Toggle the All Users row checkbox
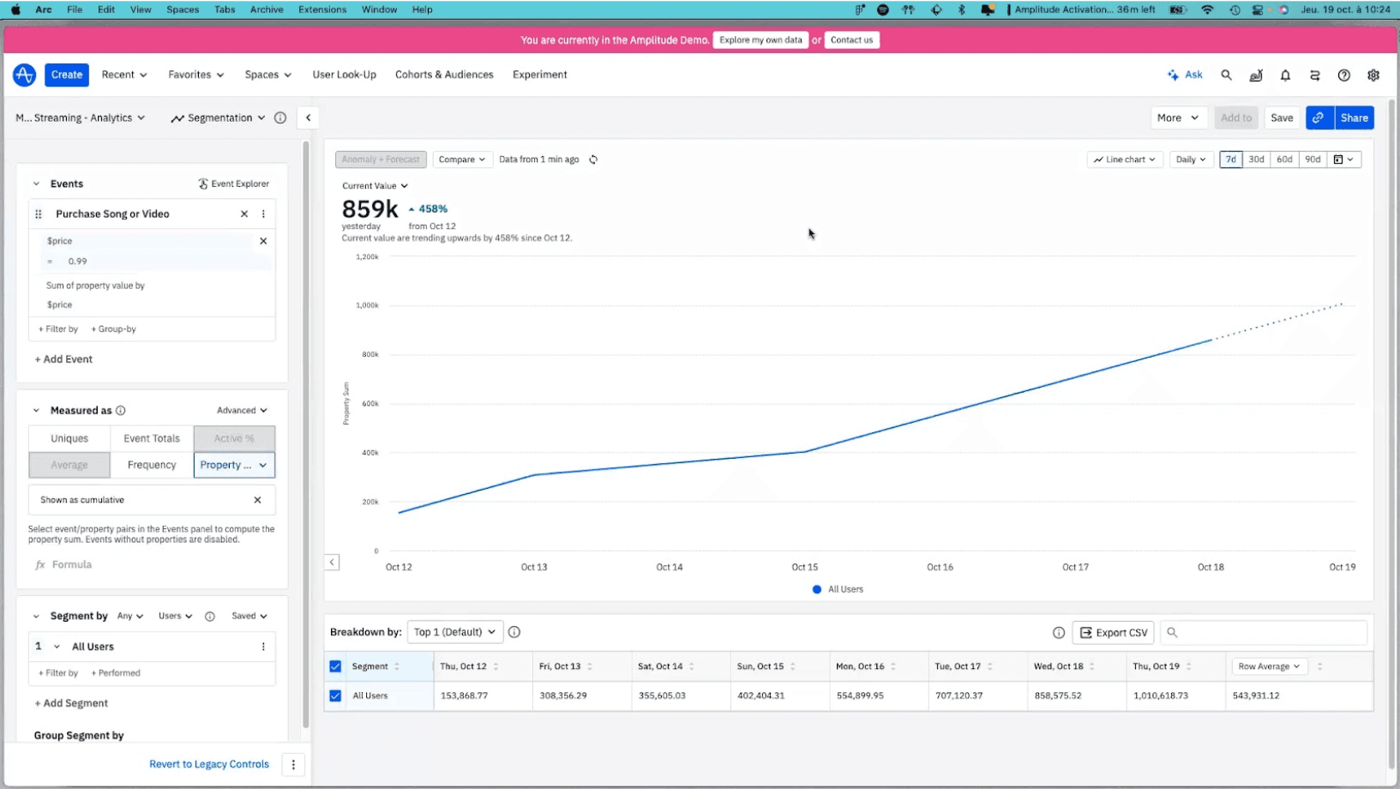Image resolution: width=1400 pixels, height=789 pixels. (335, 696)
